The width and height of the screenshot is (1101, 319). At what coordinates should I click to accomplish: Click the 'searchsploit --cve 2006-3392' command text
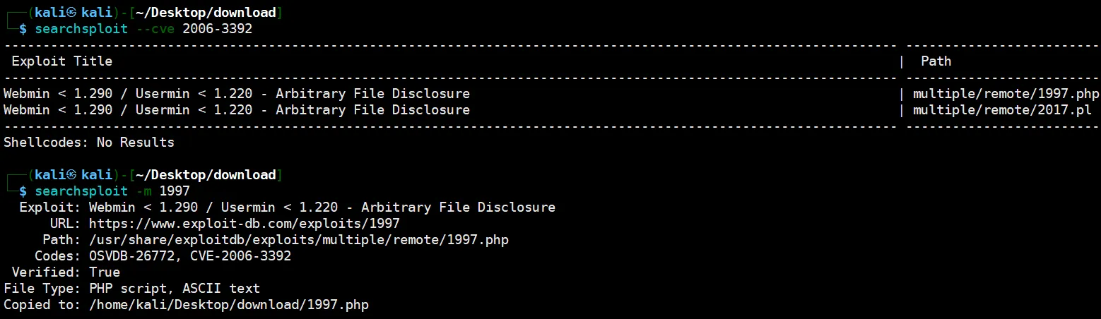(143, 29)
